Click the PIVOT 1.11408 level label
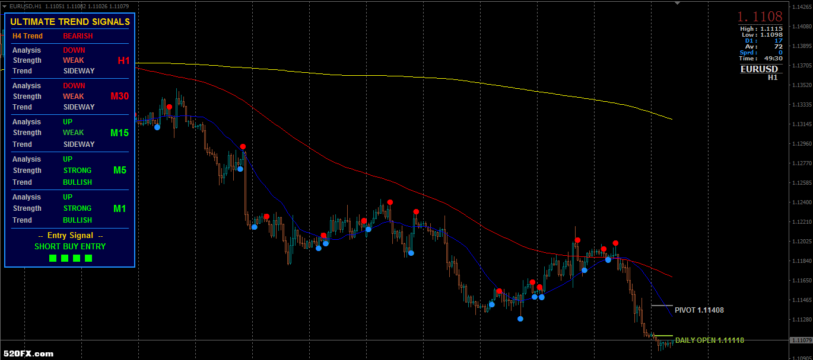This screenshot has width=813, height=360. [x=699, y=310]
